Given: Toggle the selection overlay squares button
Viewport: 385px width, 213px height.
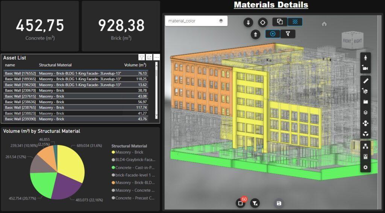Looking at the screenshot, I should (280, 22).
